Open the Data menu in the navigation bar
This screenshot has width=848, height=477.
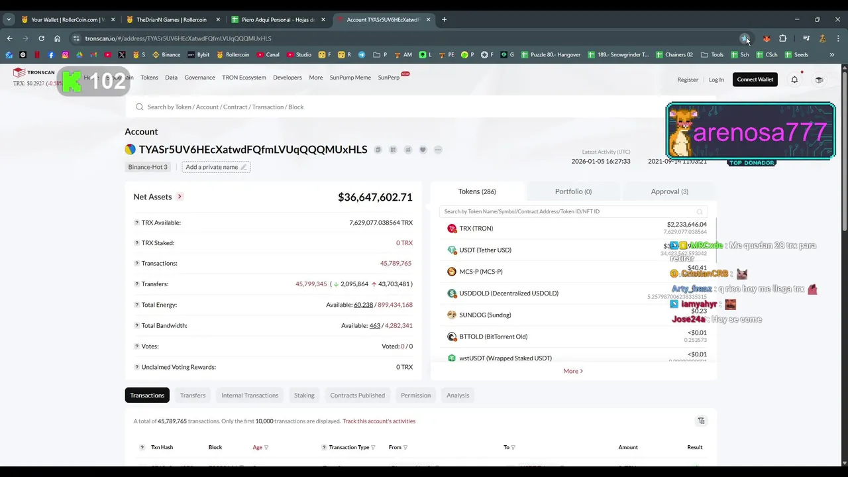(171, 78)
